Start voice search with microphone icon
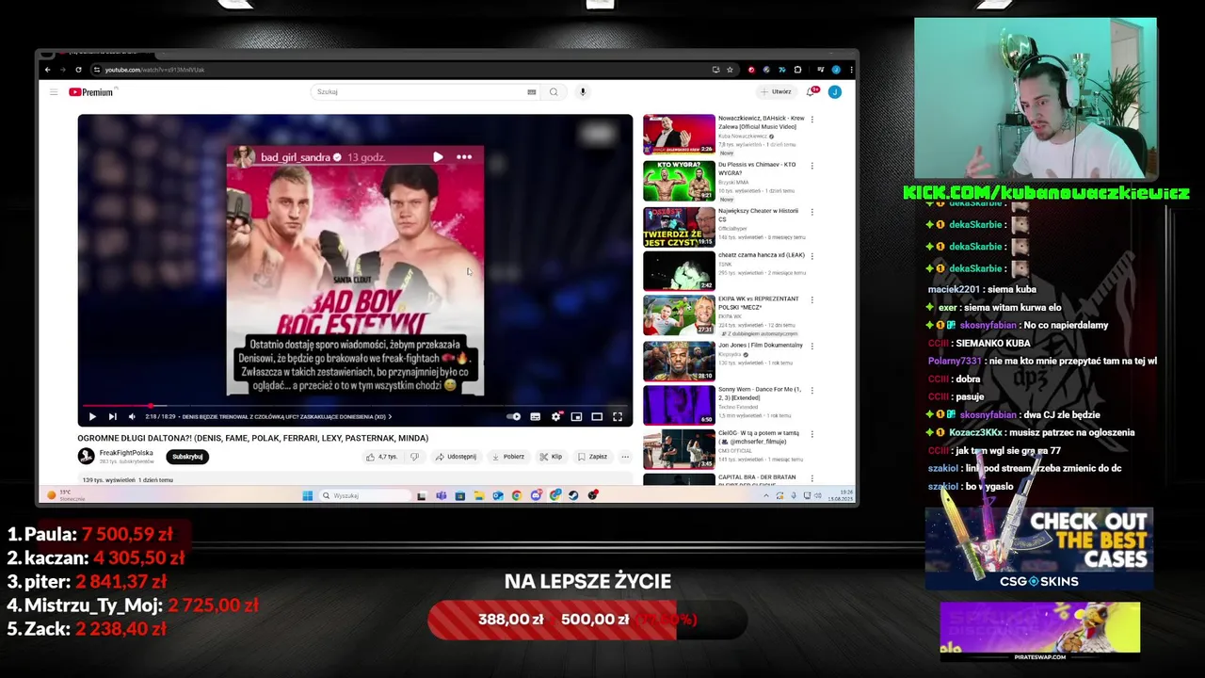The image size is (1205, 678). click(583, 92)
